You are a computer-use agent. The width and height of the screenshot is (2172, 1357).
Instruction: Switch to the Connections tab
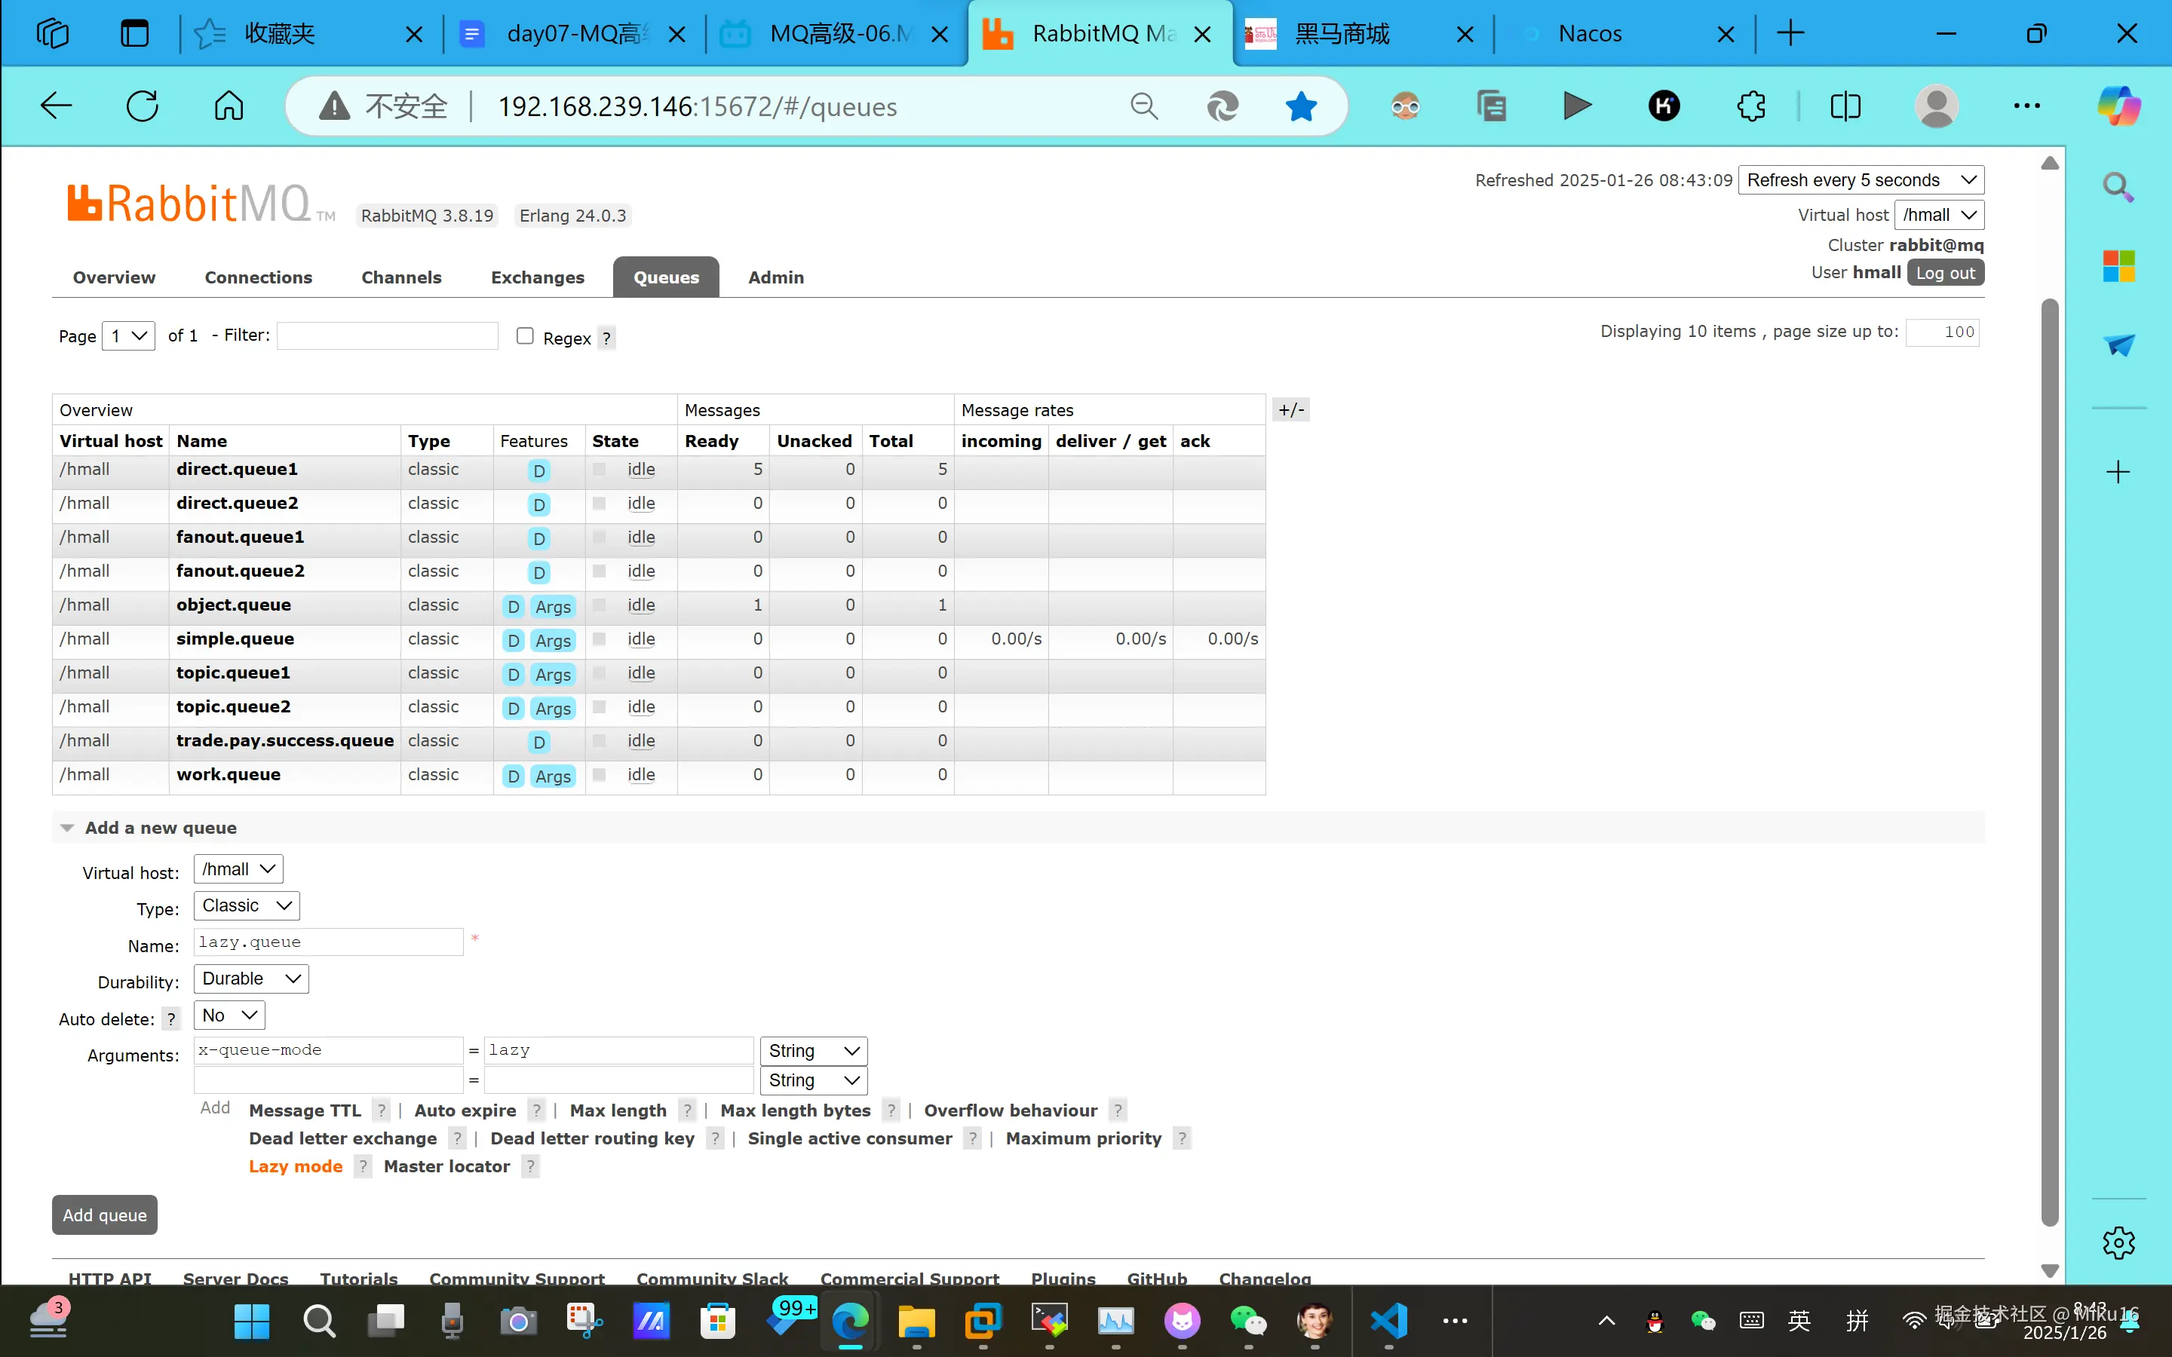click(258, 277)
